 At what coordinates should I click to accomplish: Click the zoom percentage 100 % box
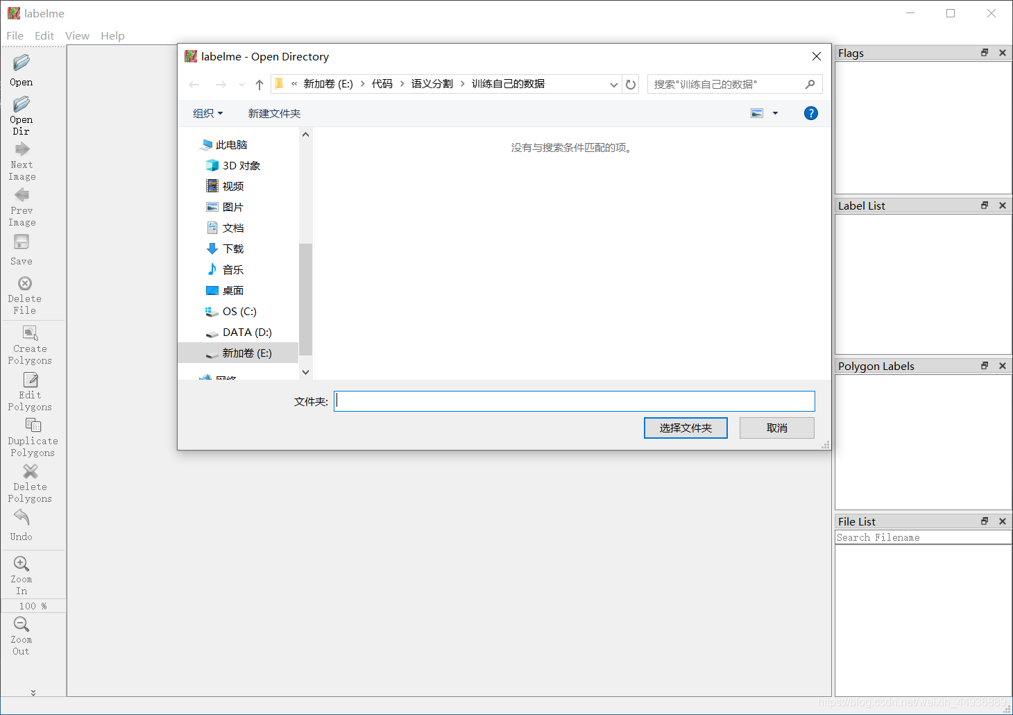click(33, 606)
